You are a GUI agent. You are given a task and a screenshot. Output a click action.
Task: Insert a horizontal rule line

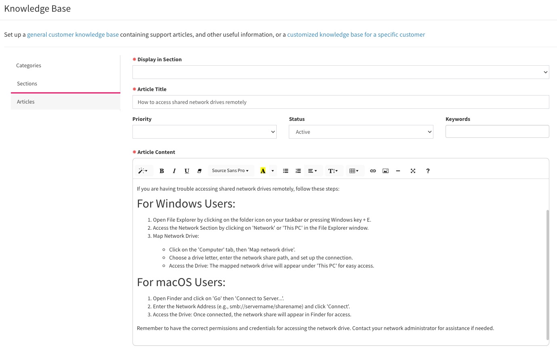click(398, 171)
